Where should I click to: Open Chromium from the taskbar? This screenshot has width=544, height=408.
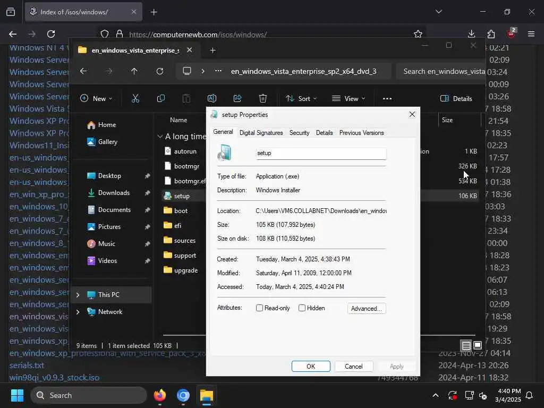pyautogui.click(x=183, y=395)
